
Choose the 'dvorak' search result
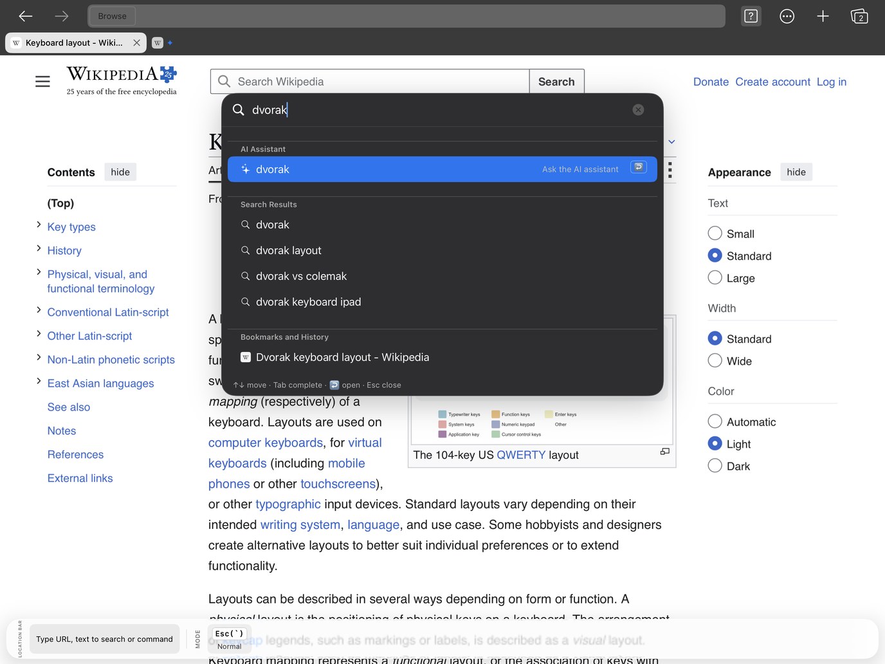click(x=442, y=225)
